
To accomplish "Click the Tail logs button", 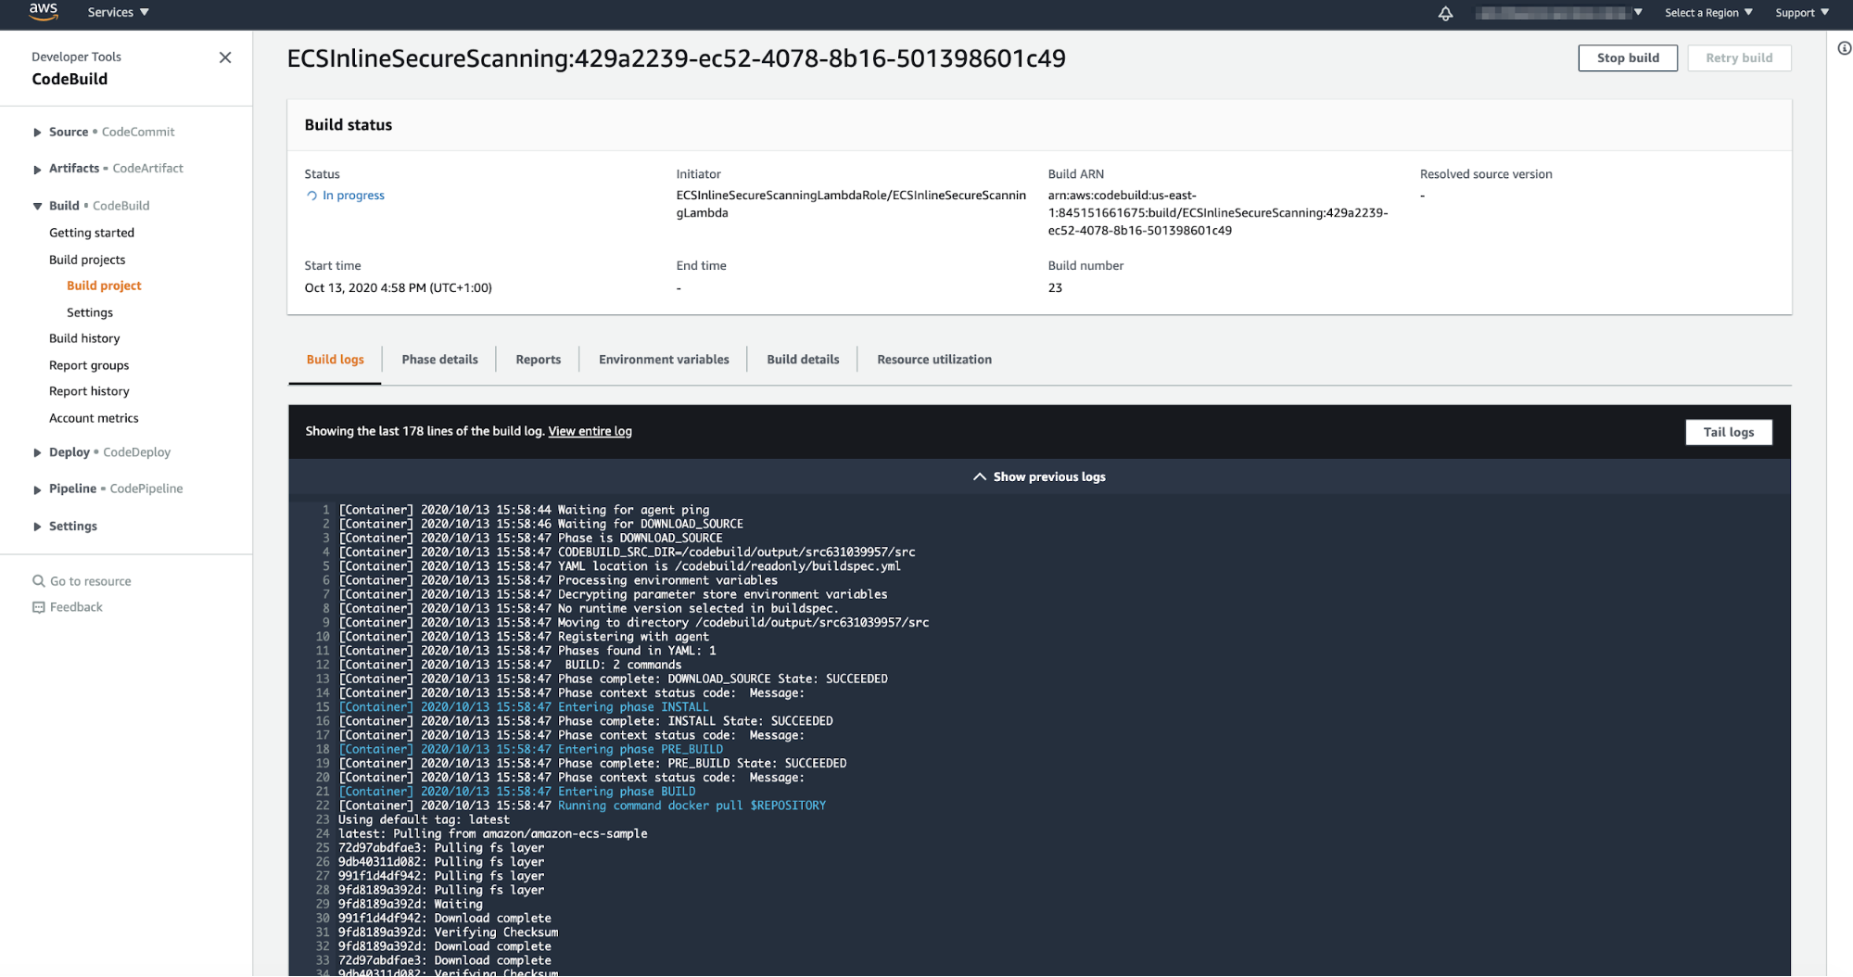I will [1728, 432].
